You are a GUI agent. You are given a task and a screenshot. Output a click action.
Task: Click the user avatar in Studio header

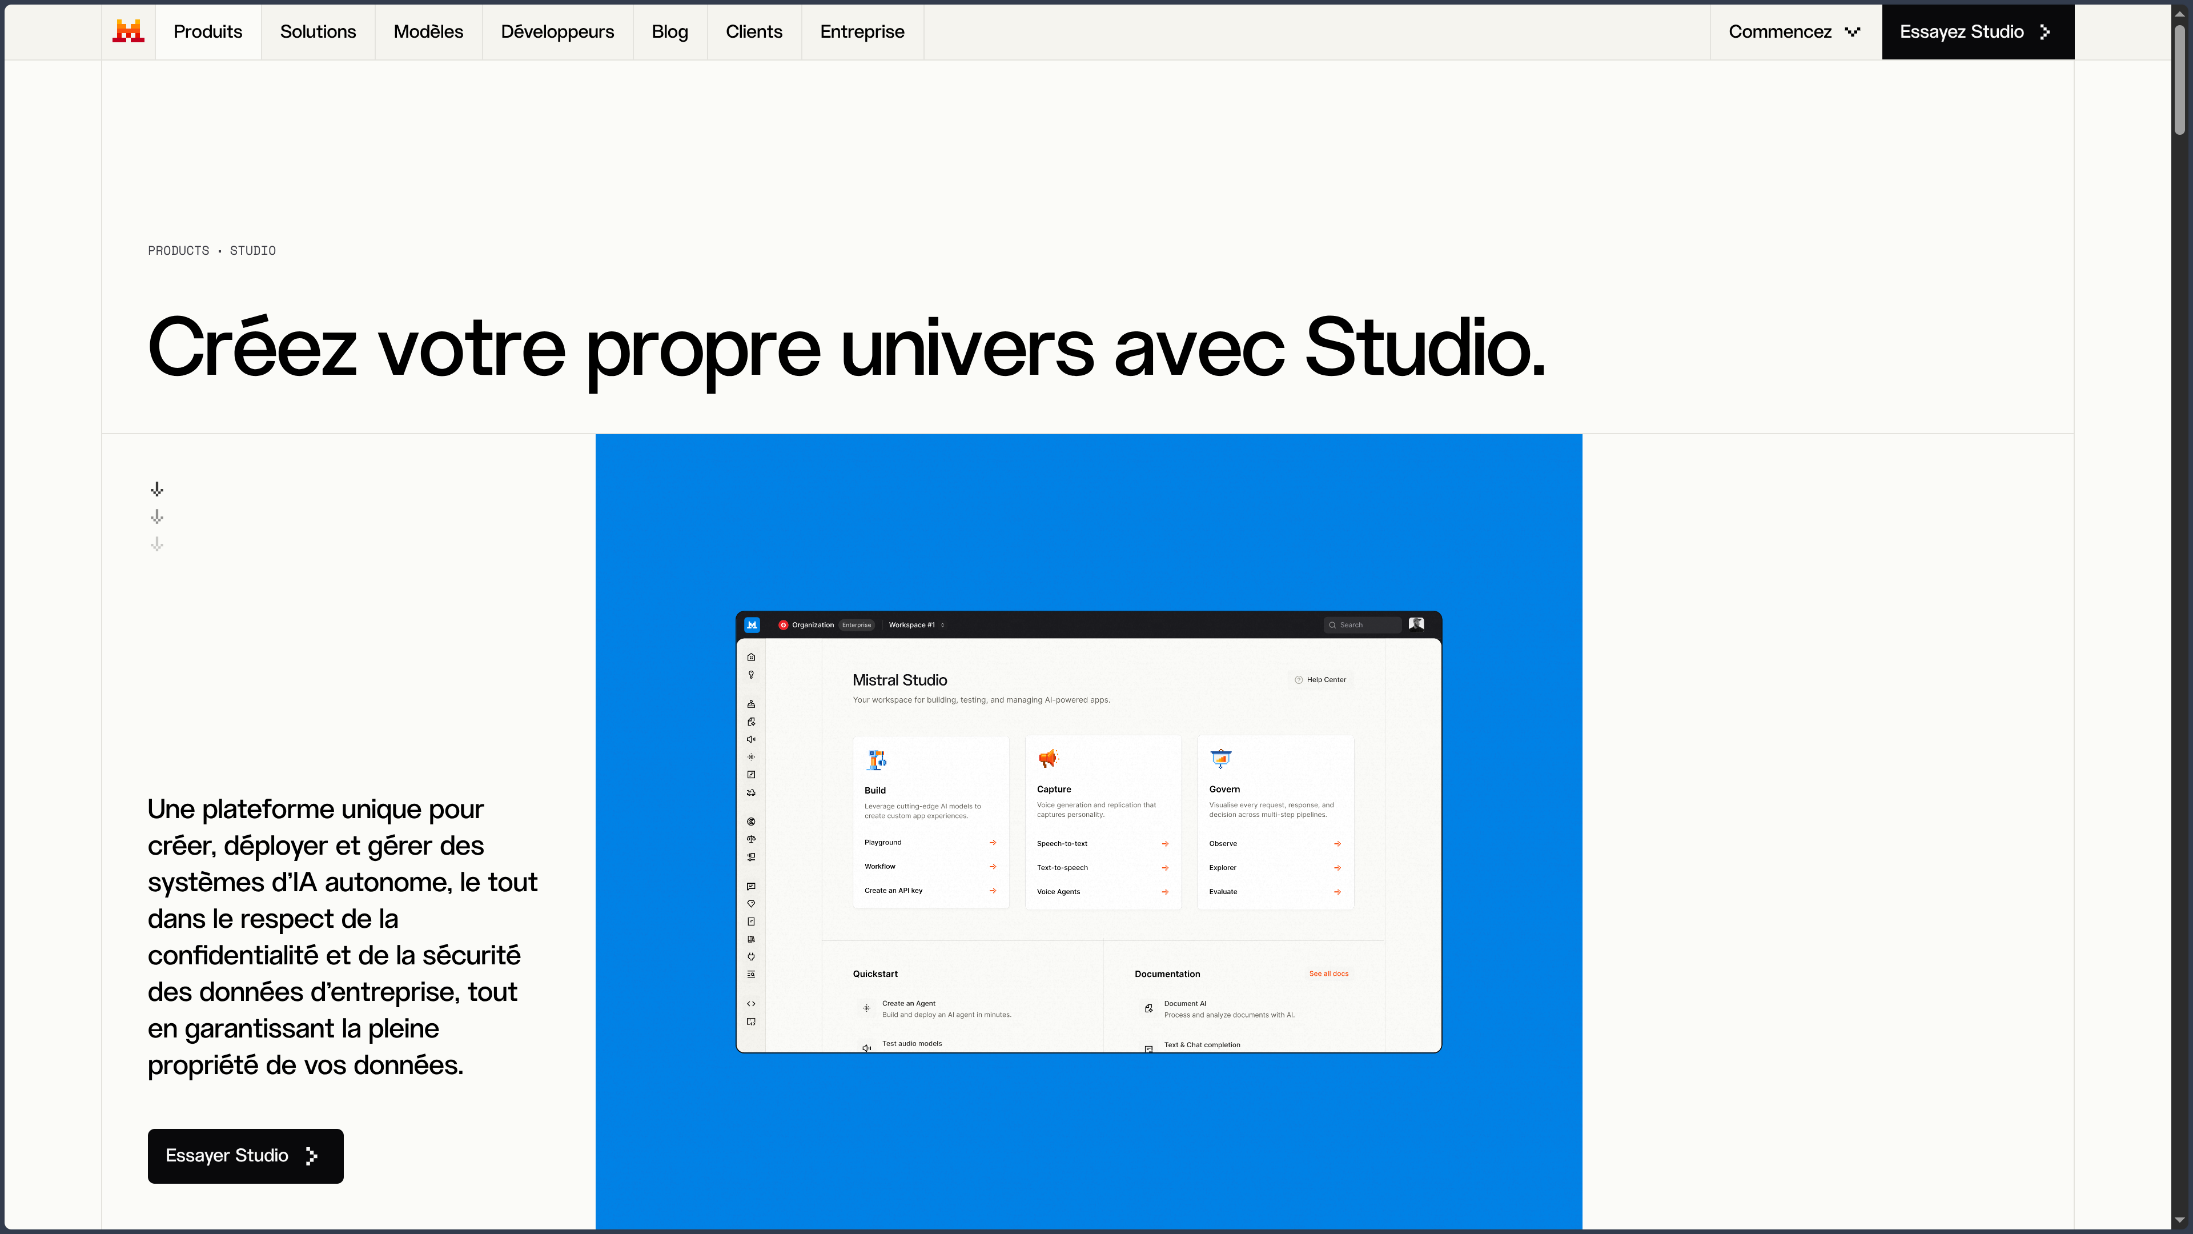coord(1416,624)
